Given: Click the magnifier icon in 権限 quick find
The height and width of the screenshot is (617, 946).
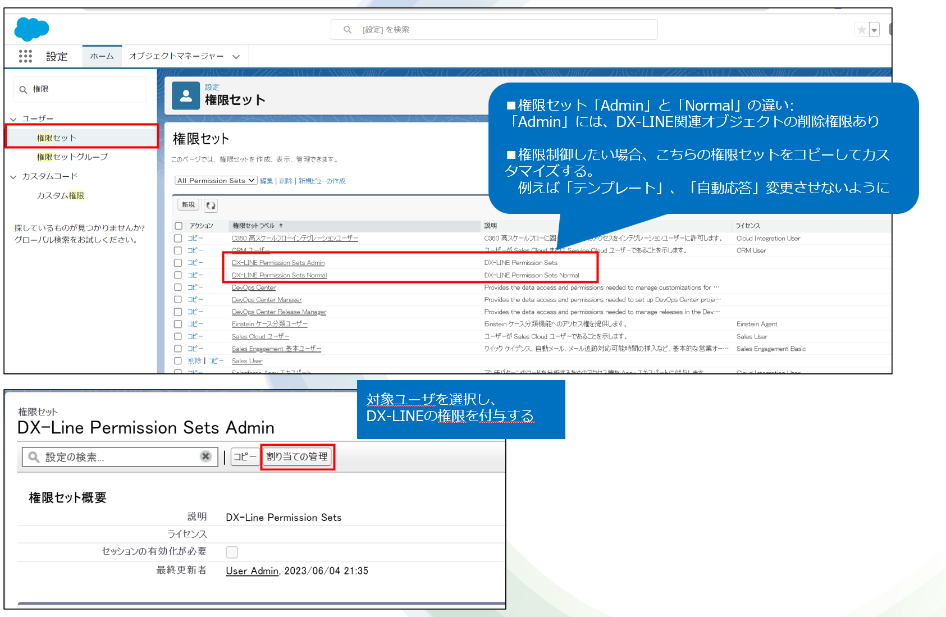Looking at the screenshot, I should (x=24, y=90).
